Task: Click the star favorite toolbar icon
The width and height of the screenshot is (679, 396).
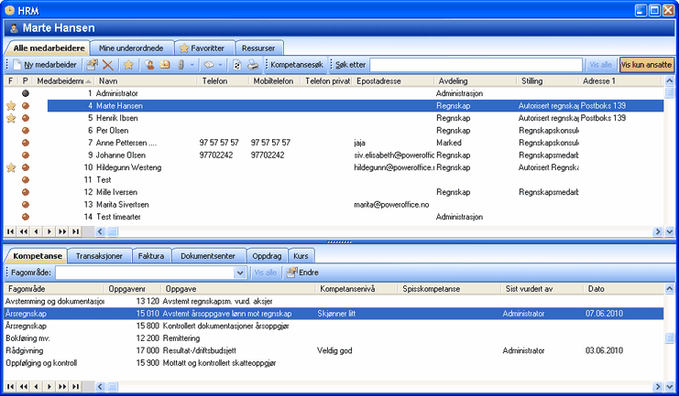Action: point(128,65)
